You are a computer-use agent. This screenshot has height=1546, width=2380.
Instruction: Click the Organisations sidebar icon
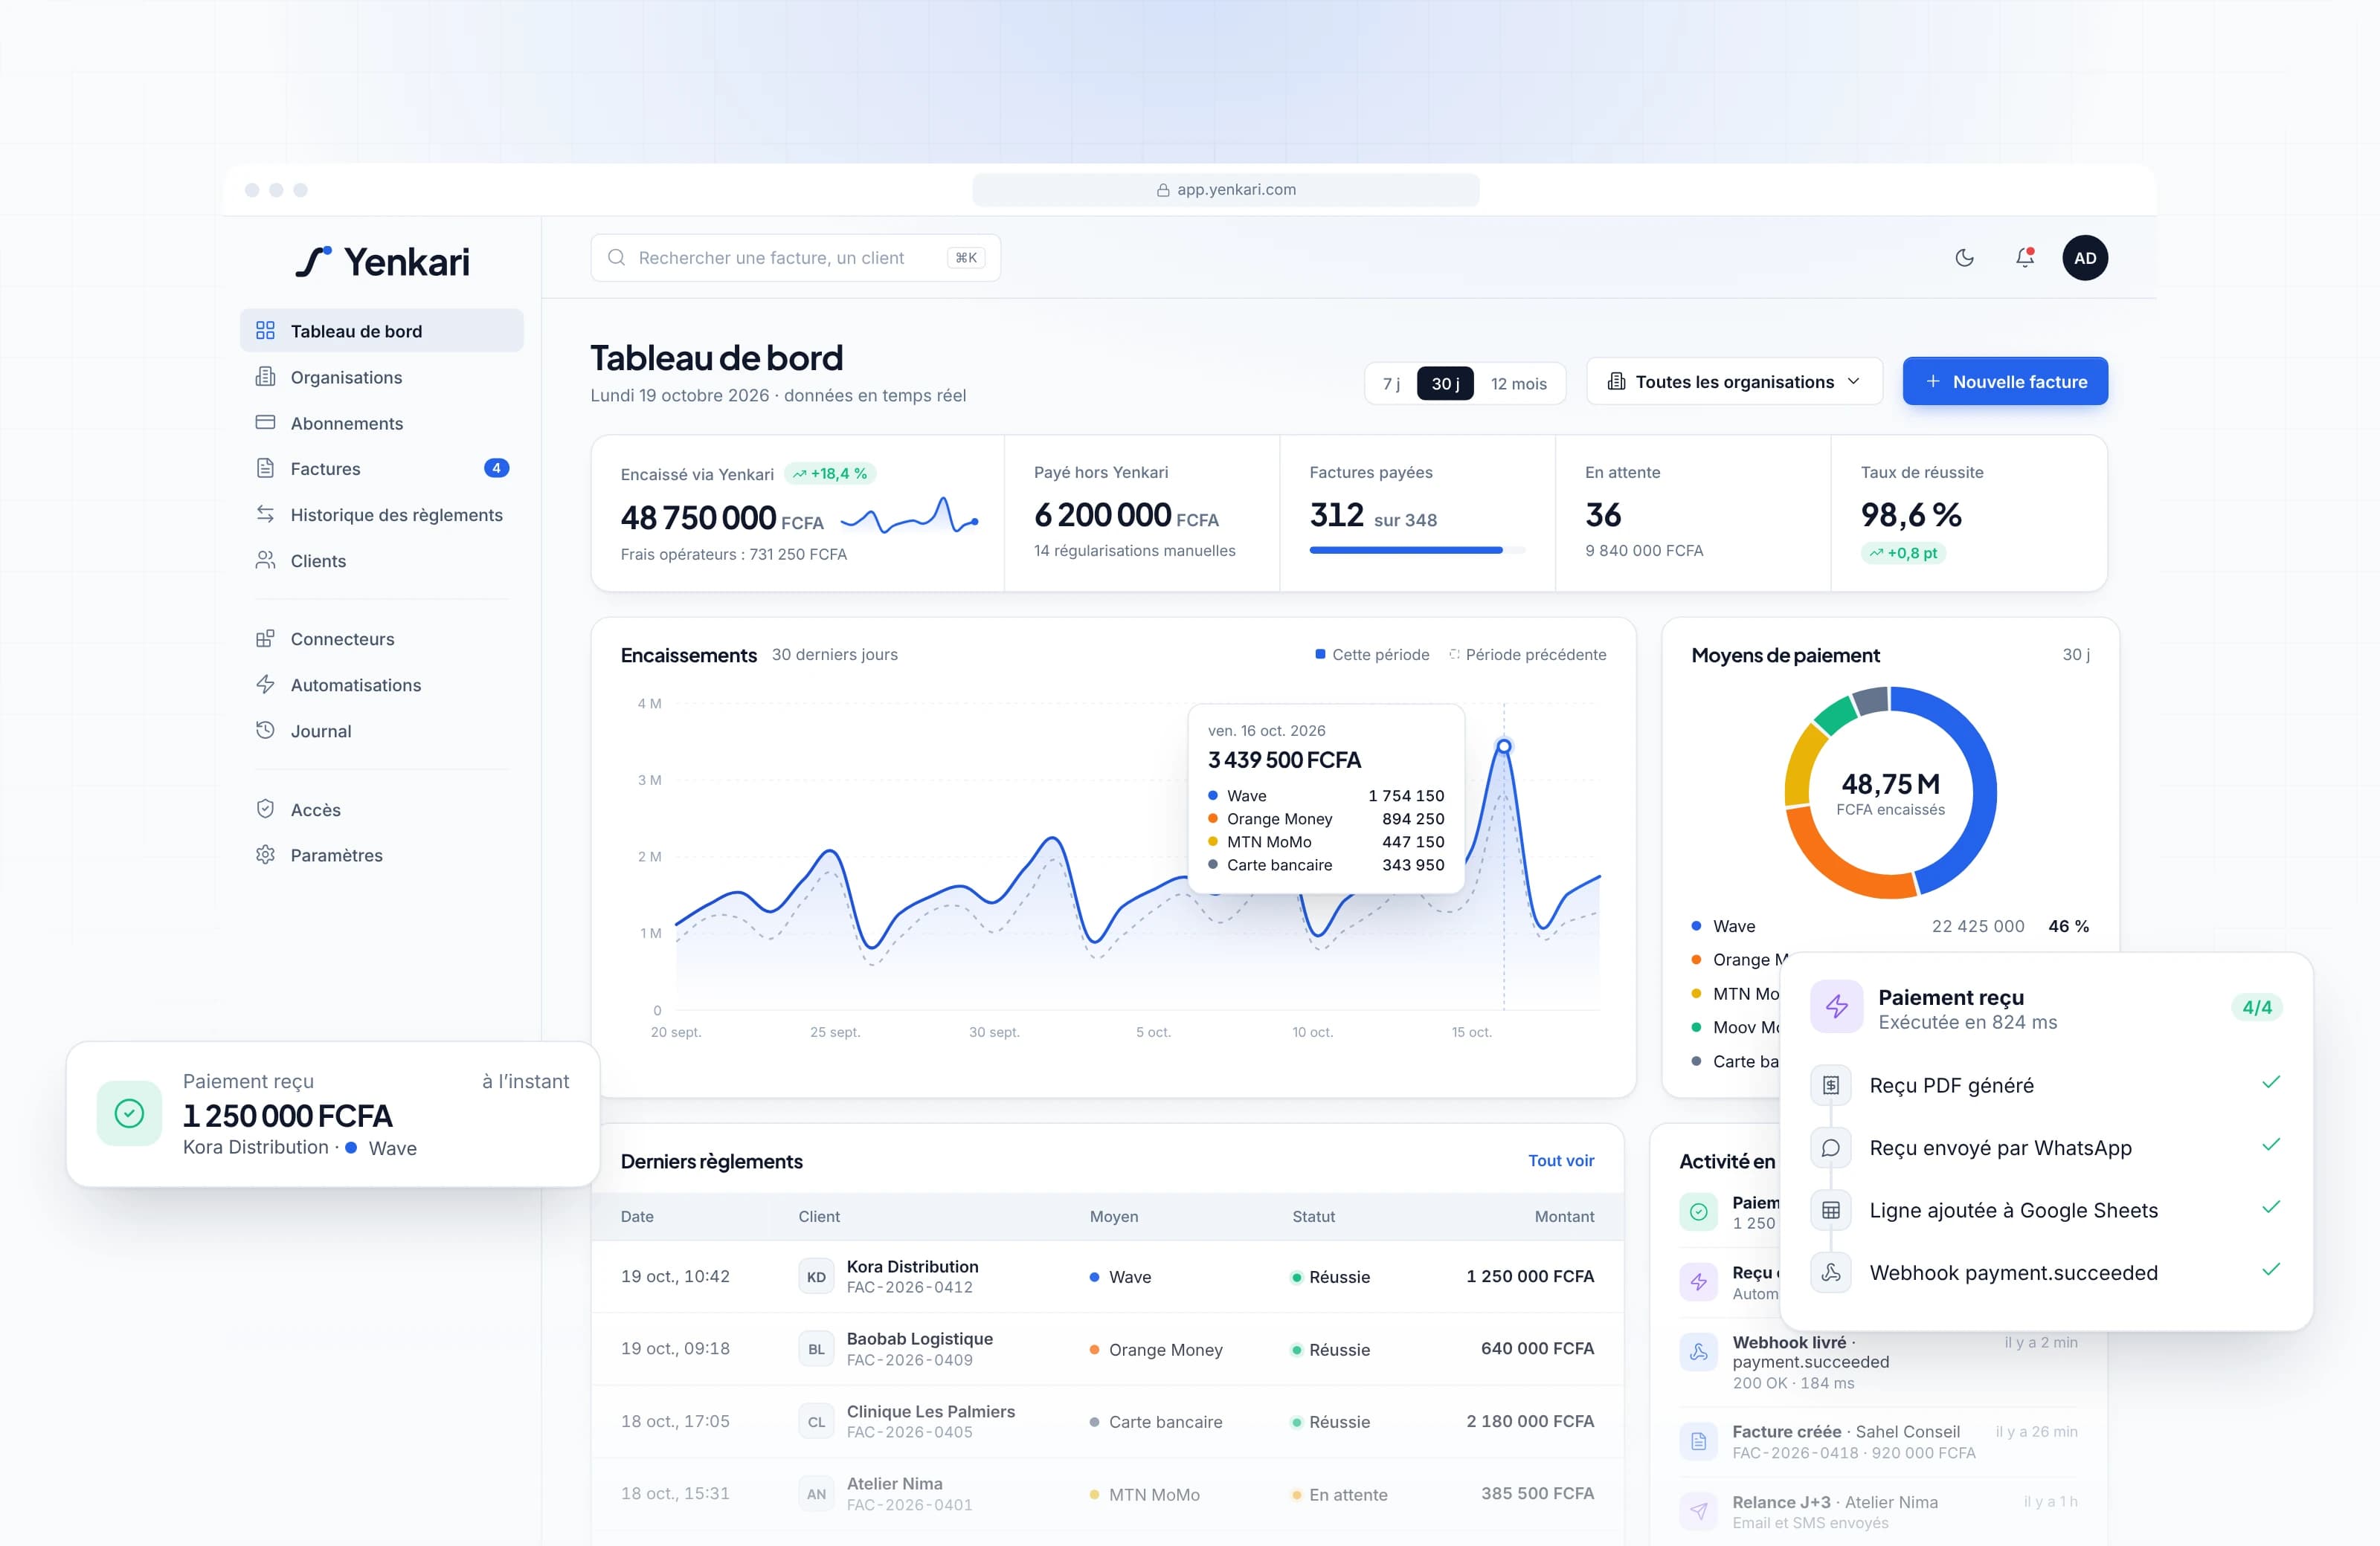pos(265,377)
